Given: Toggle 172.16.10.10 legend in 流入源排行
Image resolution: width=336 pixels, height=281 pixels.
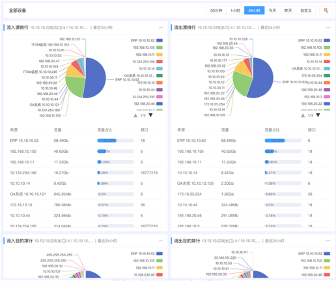Looking at the screenshot, I should tap(150, 83).
